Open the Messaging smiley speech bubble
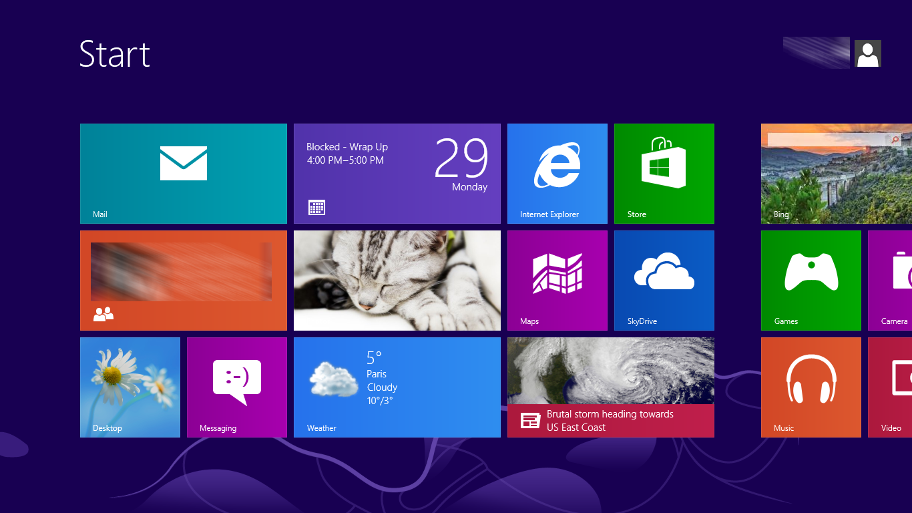This screenshot has height=513, width=912. point(237,382)
